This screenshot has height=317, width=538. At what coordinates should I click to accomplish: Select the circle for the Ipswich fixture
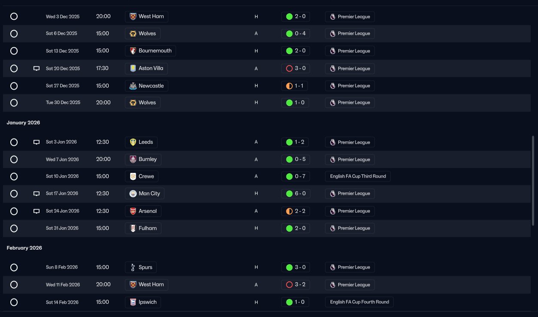click(14, 302)
